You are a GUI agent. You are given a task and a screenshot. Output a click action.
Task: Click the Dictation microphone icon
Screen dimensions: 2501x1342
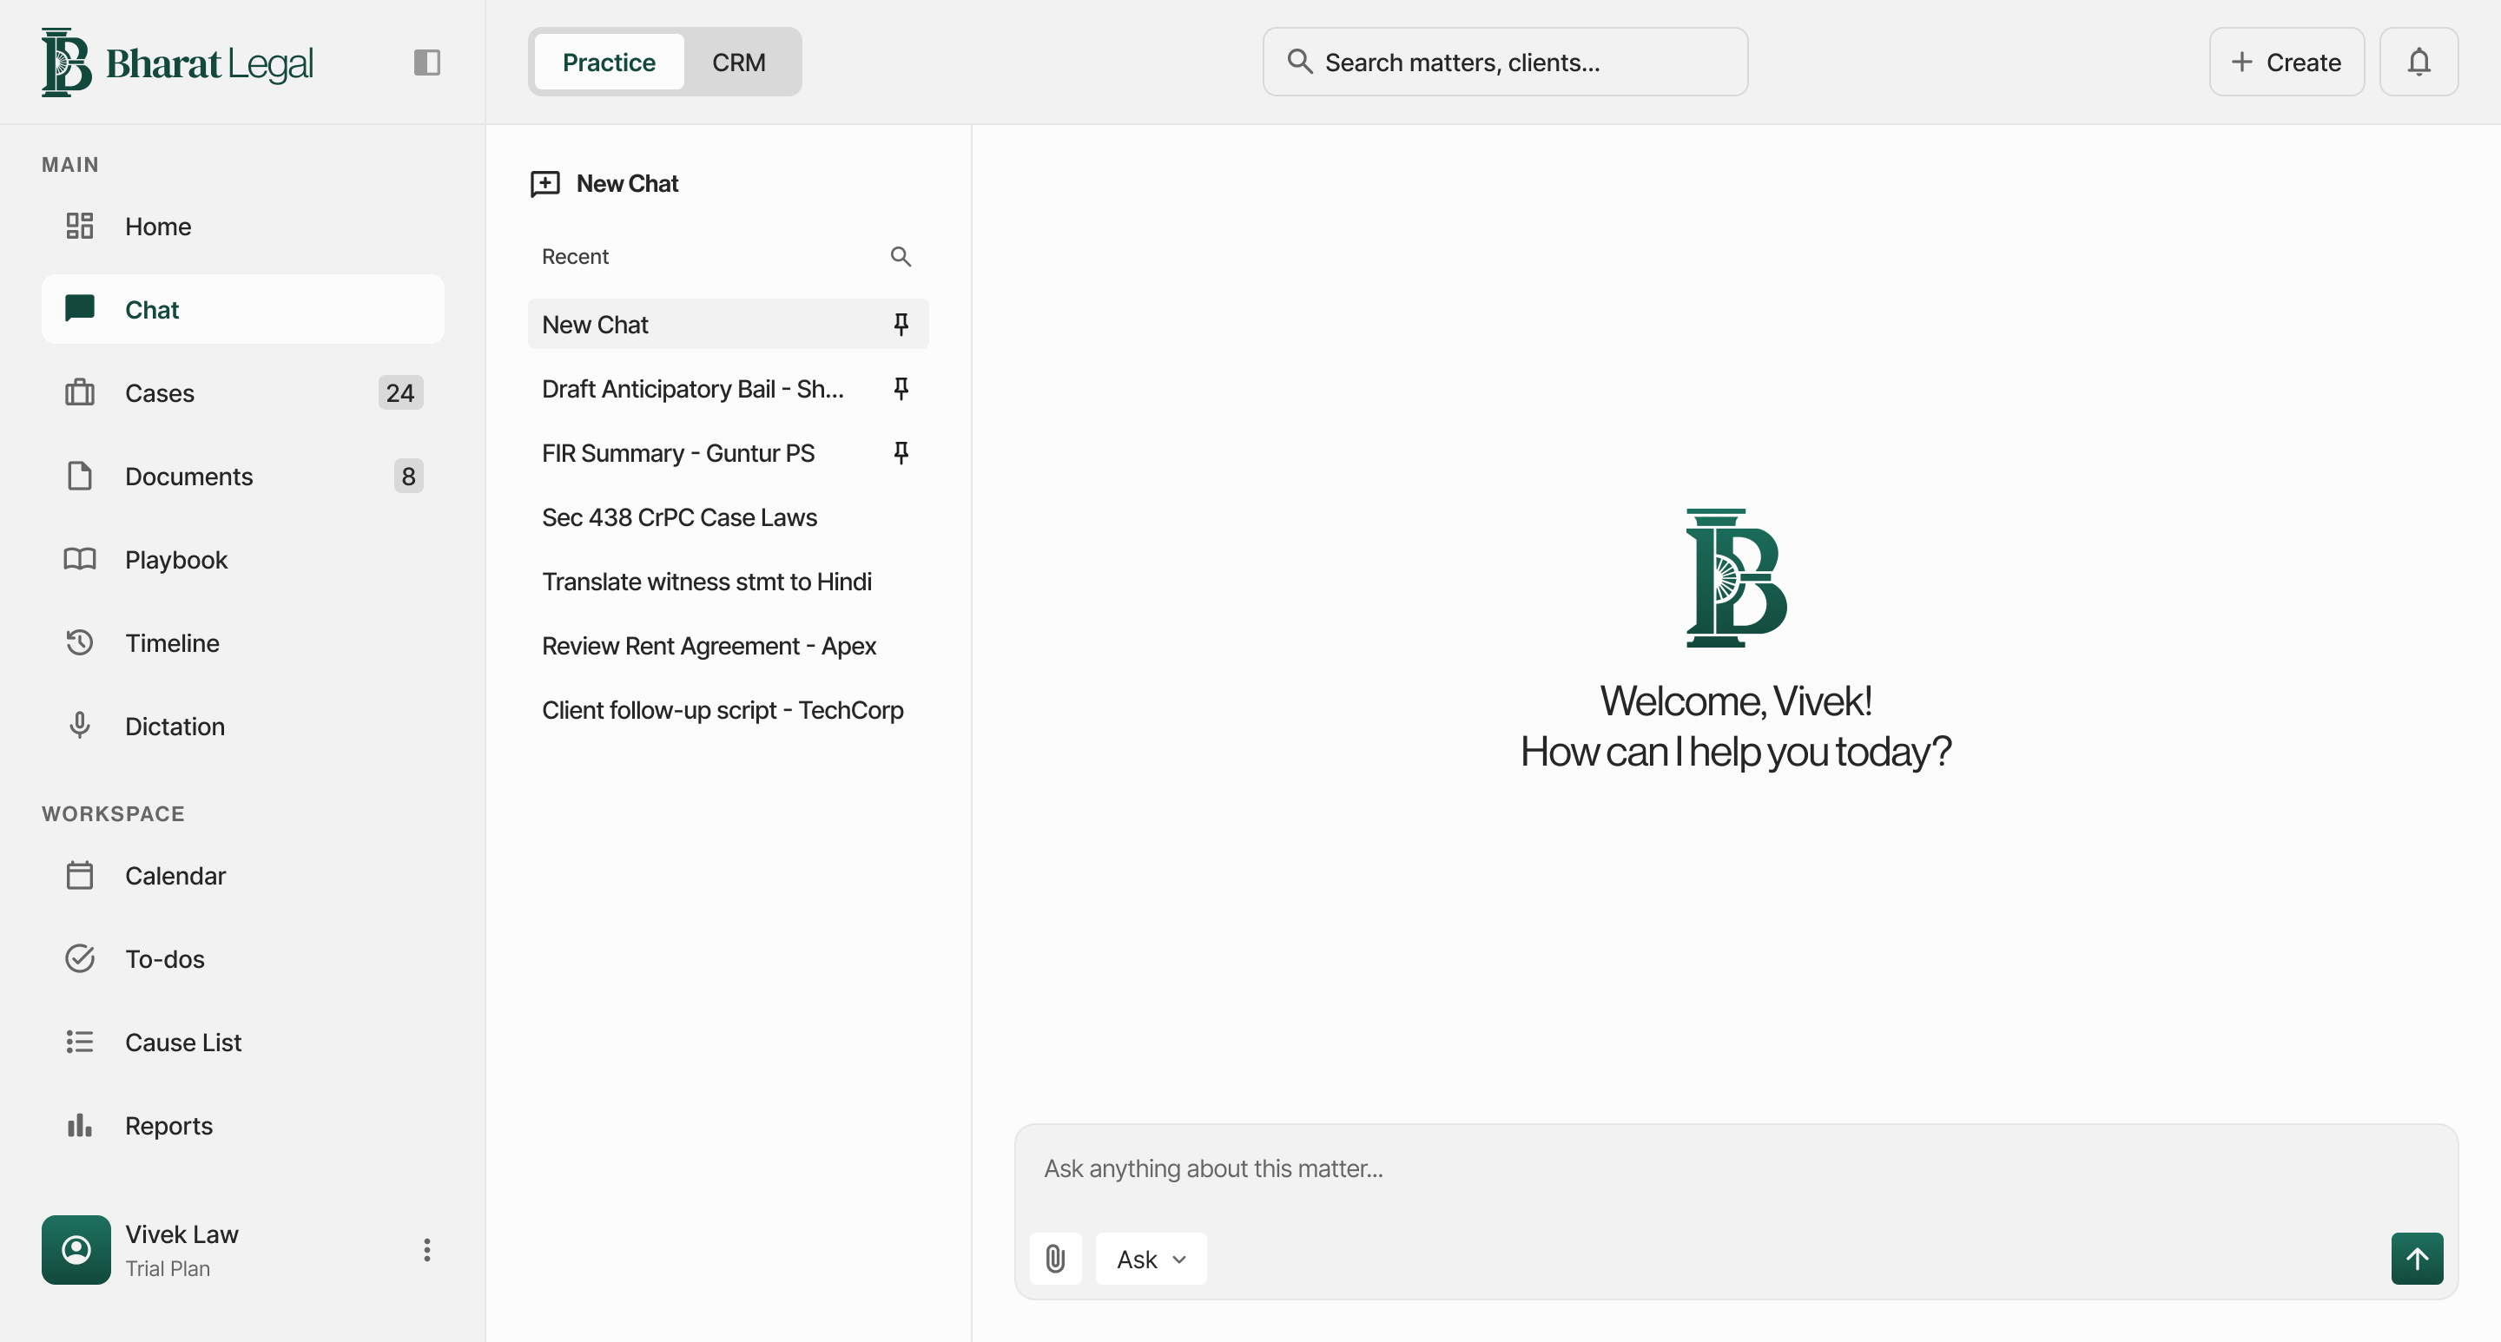[80, 726]
